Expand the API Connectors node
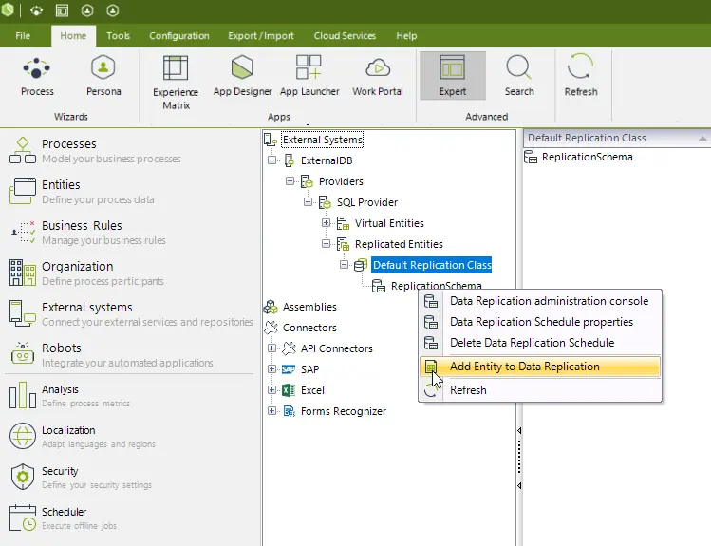711x546 pixels. point(271,348)
